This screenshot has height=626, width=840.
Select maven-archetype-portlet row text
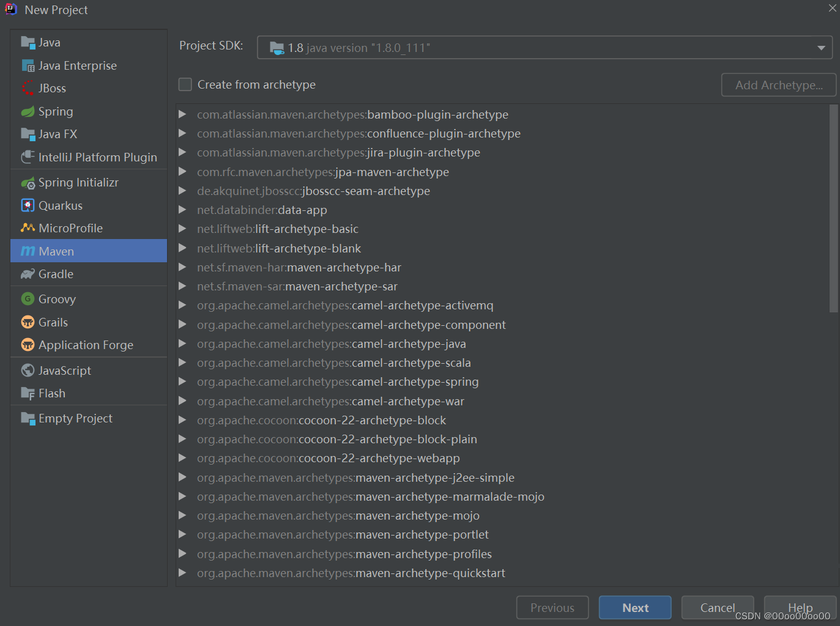tap(343, 534)
